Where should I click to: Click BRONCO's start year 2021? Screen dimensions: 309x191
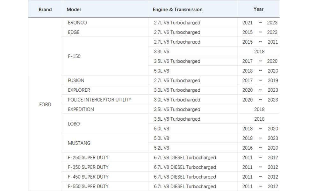(247, 23)
